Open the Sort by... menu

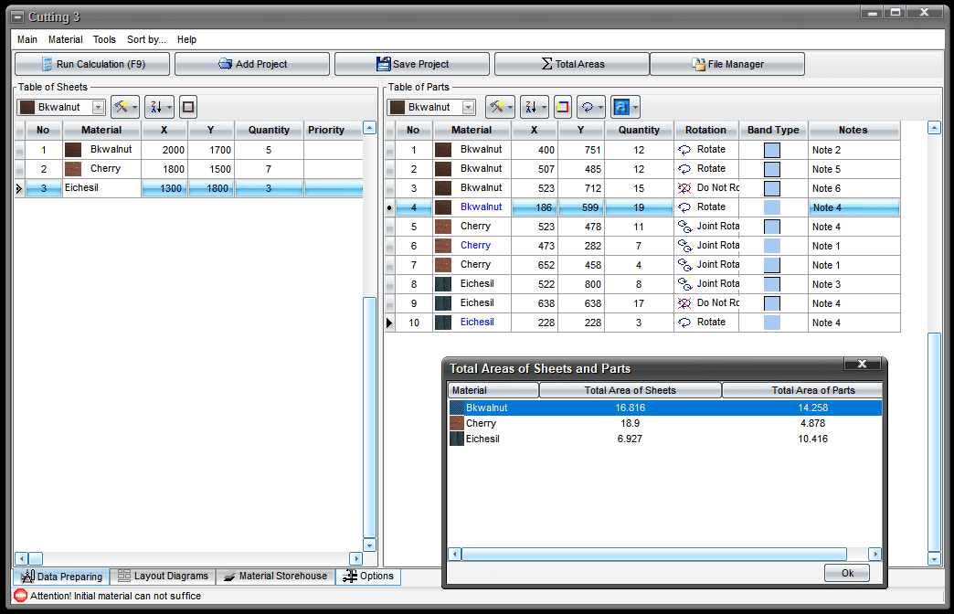[x=146, y=39]
